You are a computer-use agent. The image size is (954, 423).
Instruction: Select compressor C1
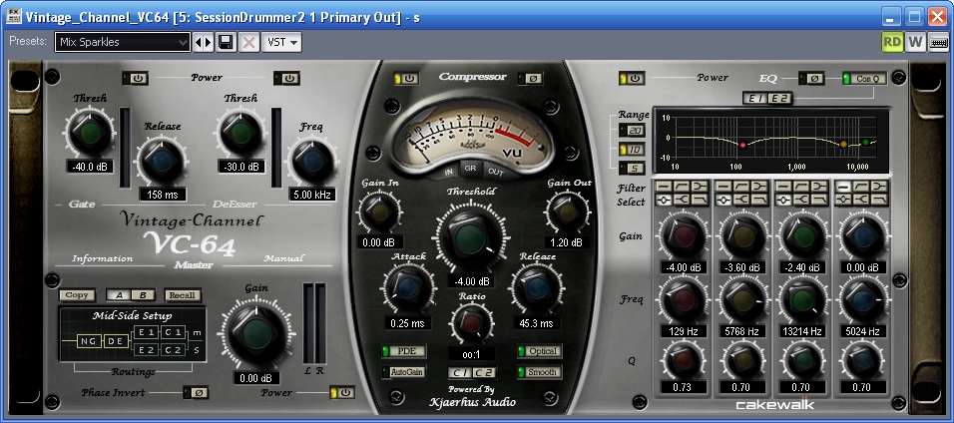pyautogui.click(x=460, y=372)
